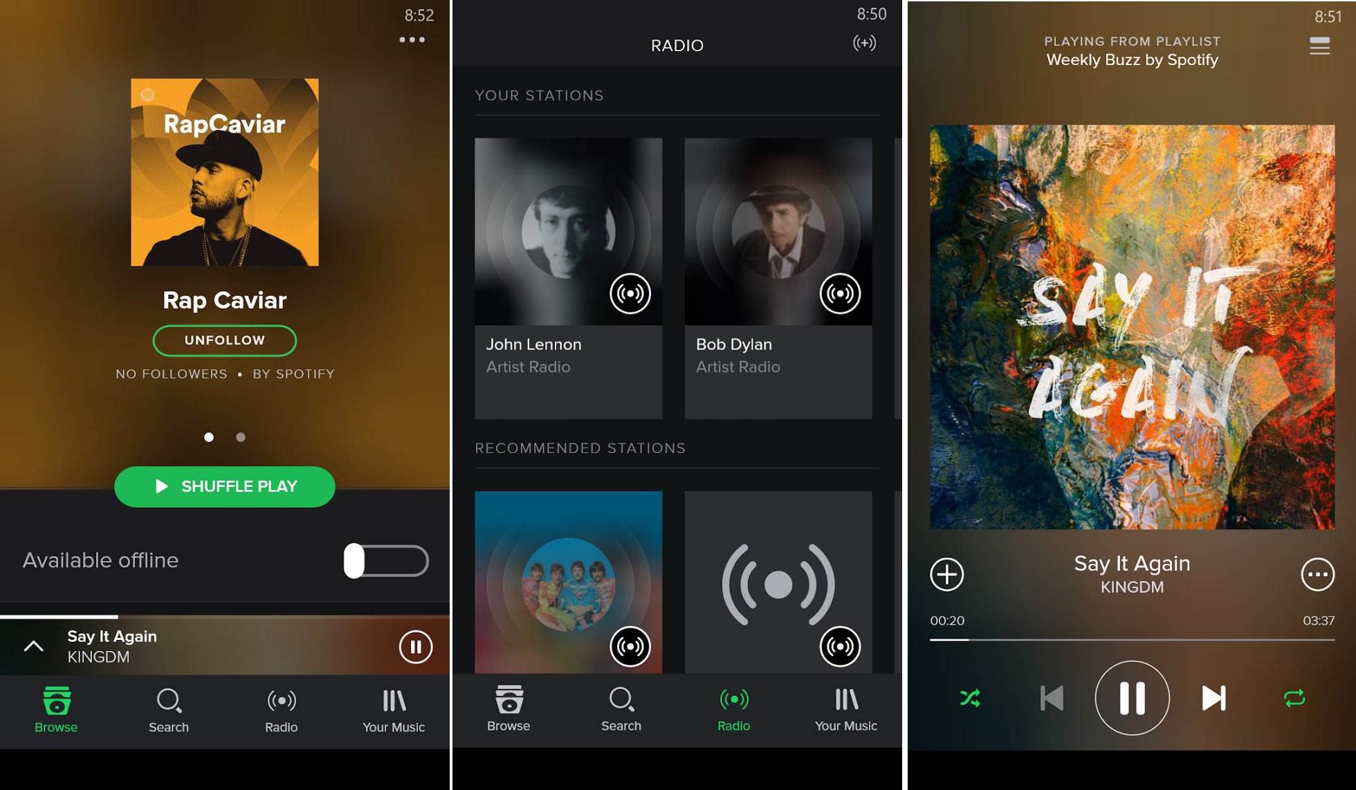Click the add (+) button on Say It Again

[x=947, y=576]
